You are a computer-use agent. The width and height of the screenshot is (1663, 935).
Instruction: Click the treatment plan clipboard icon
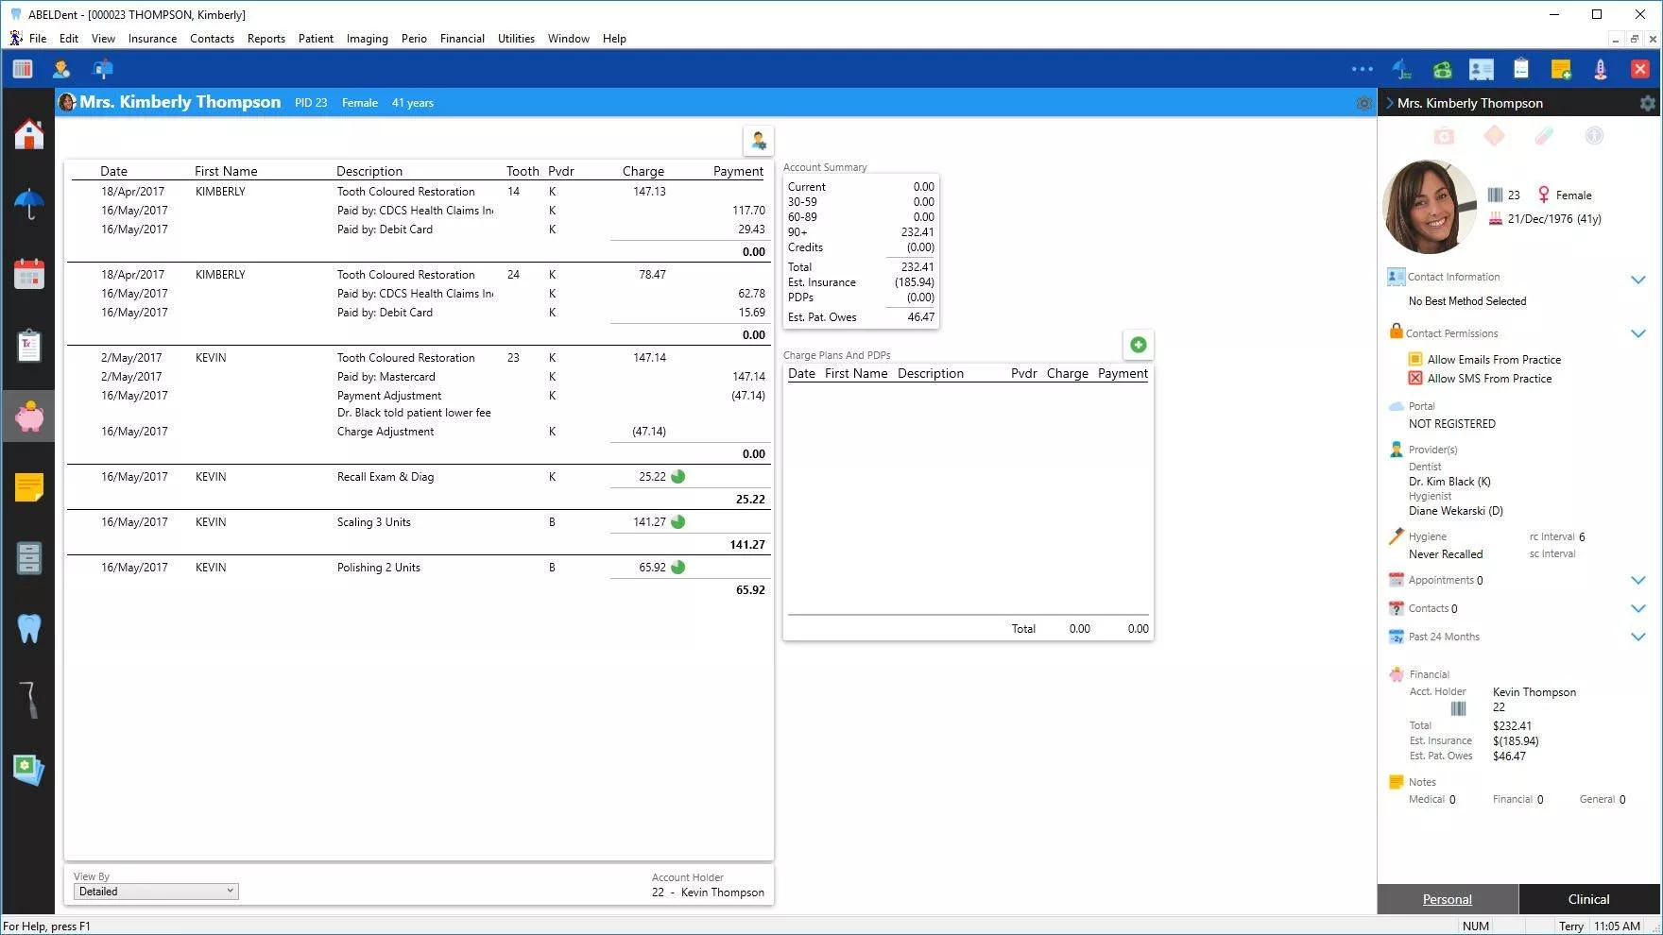point(28,346)
